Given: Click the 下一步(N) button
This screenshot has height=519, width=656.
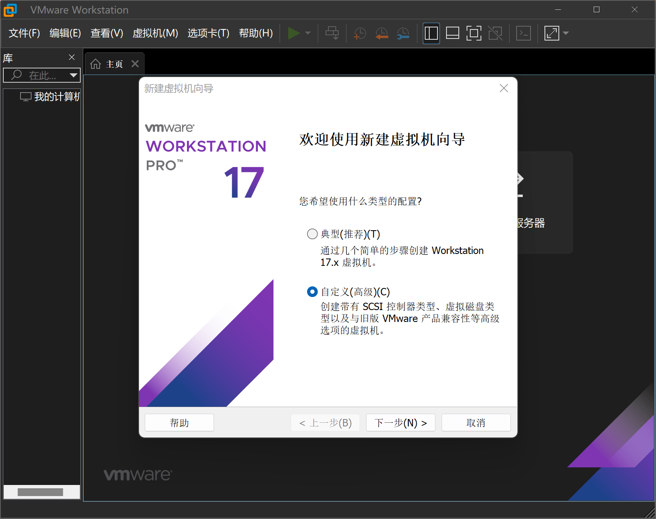Looking at the screenshot, I should point(401,423).
